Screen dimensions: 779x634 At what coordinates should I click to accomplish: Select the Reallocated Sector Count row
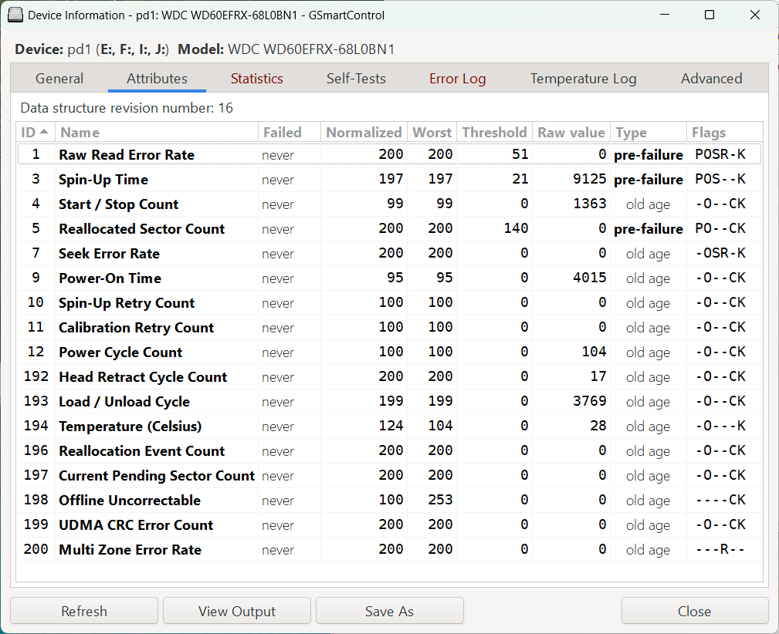[389, 228]
